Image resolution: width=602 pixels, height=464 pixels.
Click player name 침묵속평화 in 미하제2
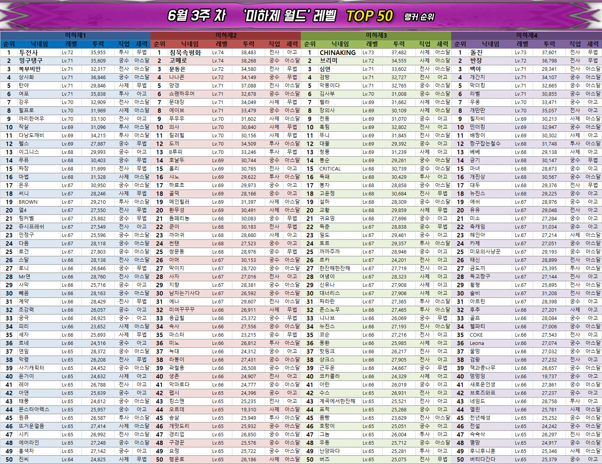[185, 52]
